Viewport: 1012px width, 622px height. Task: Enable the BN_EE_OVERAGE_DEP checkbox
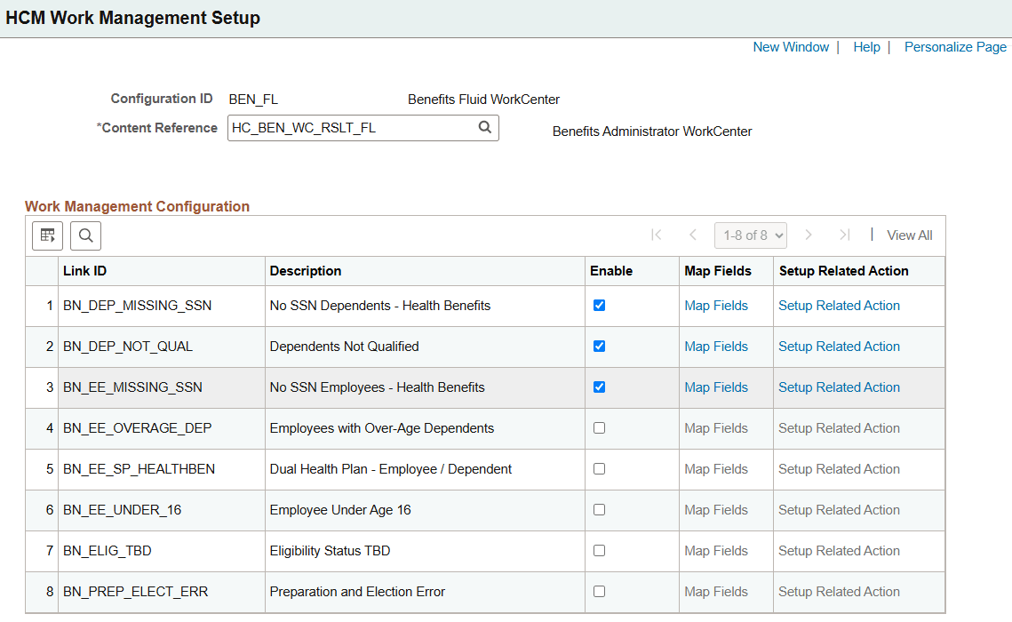pos(599,427)
